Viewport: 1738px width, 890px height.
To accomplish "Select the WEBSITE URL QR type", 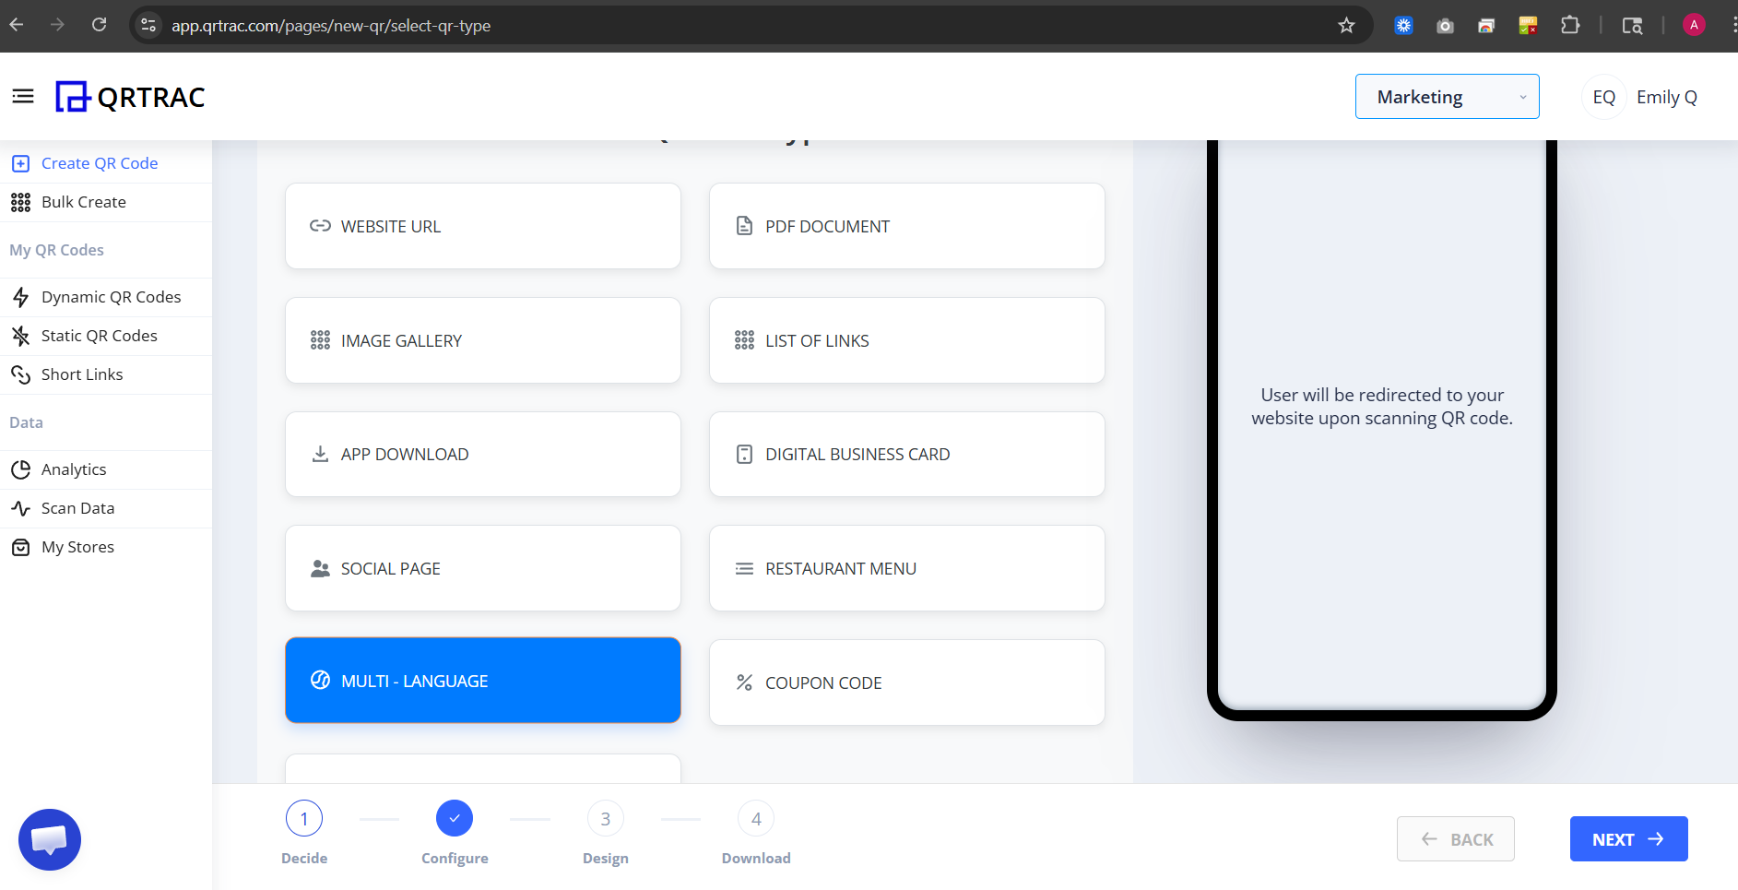I will coord(482,226).
